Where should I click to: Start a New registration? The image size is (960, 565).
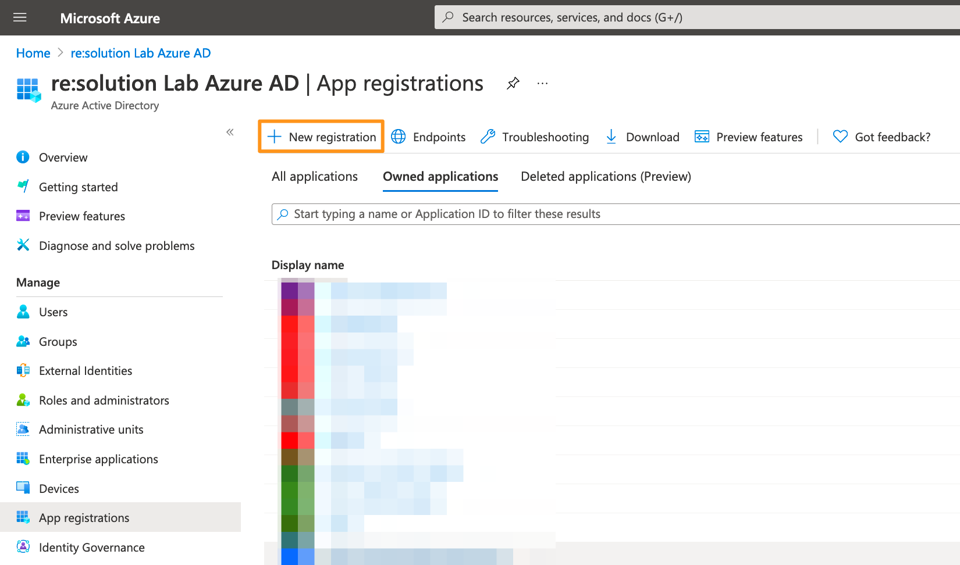[x=321, y=137]
